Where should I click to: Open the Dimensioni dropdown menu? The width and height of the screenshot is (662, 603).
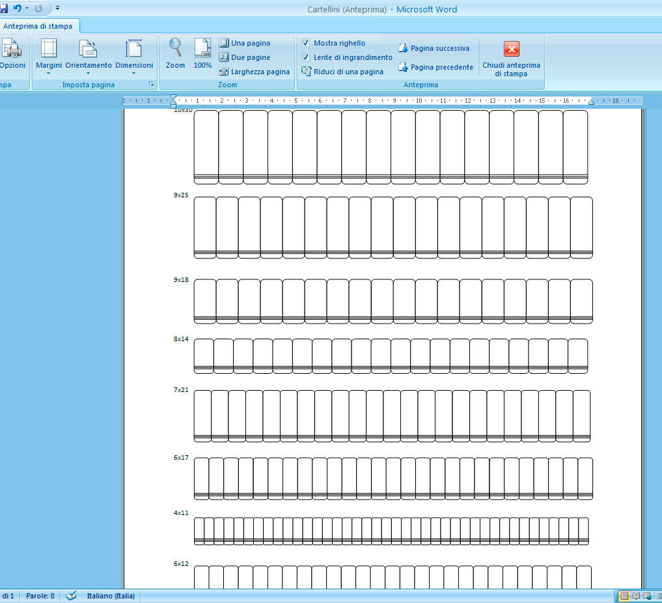click(x=134, y=56)
